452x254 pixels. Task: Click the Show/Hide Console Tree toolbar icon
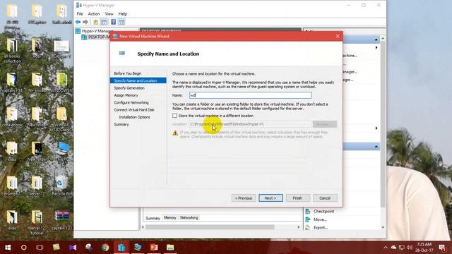pos(104,22)
